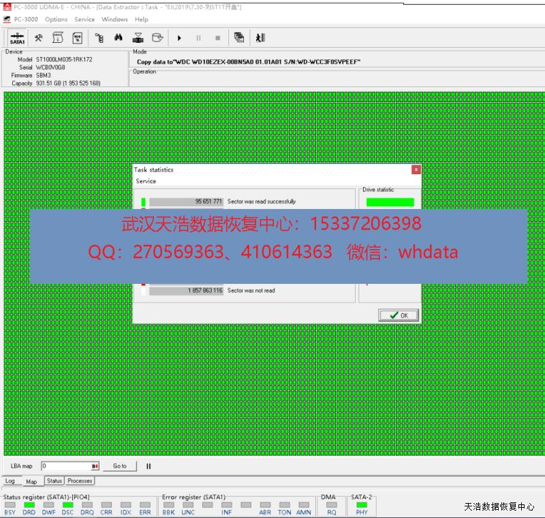This screenshot has height=518, width=545.
Task: Switch to the Log tab
Action: [x=10, y=481]
